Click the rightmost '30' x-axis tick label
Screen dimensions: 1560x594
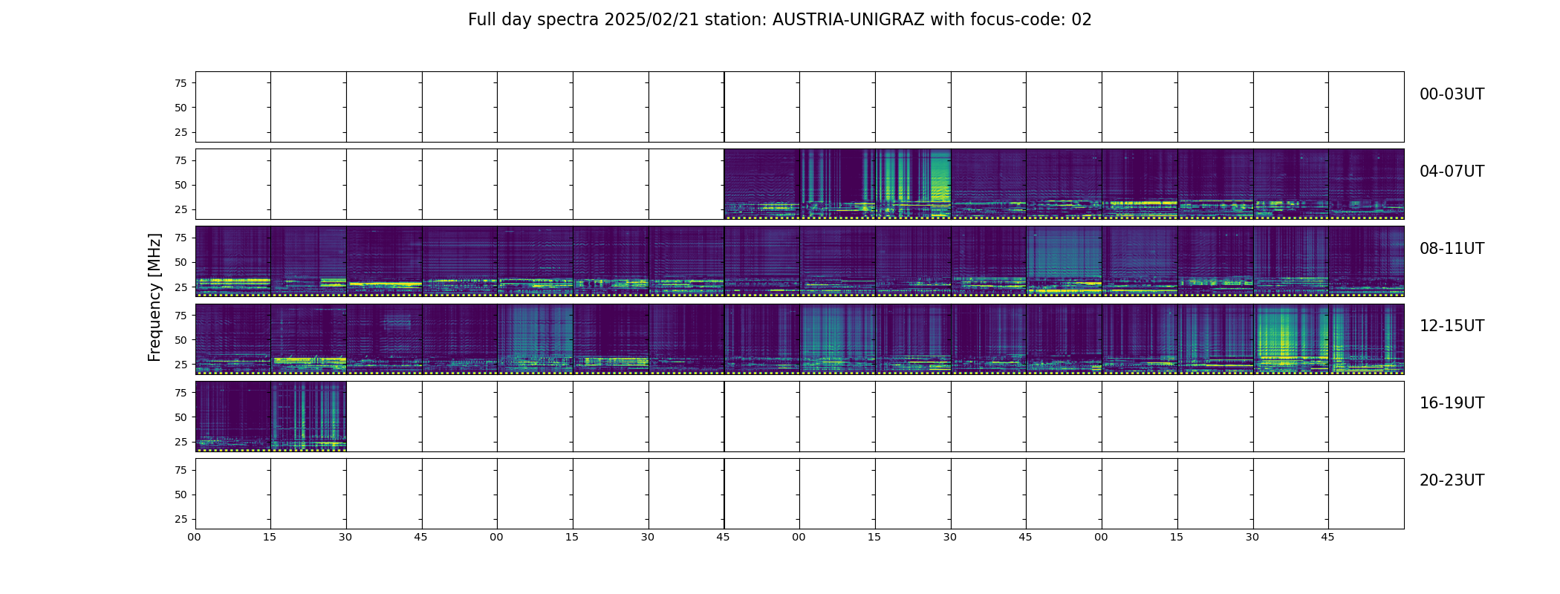1252,537
